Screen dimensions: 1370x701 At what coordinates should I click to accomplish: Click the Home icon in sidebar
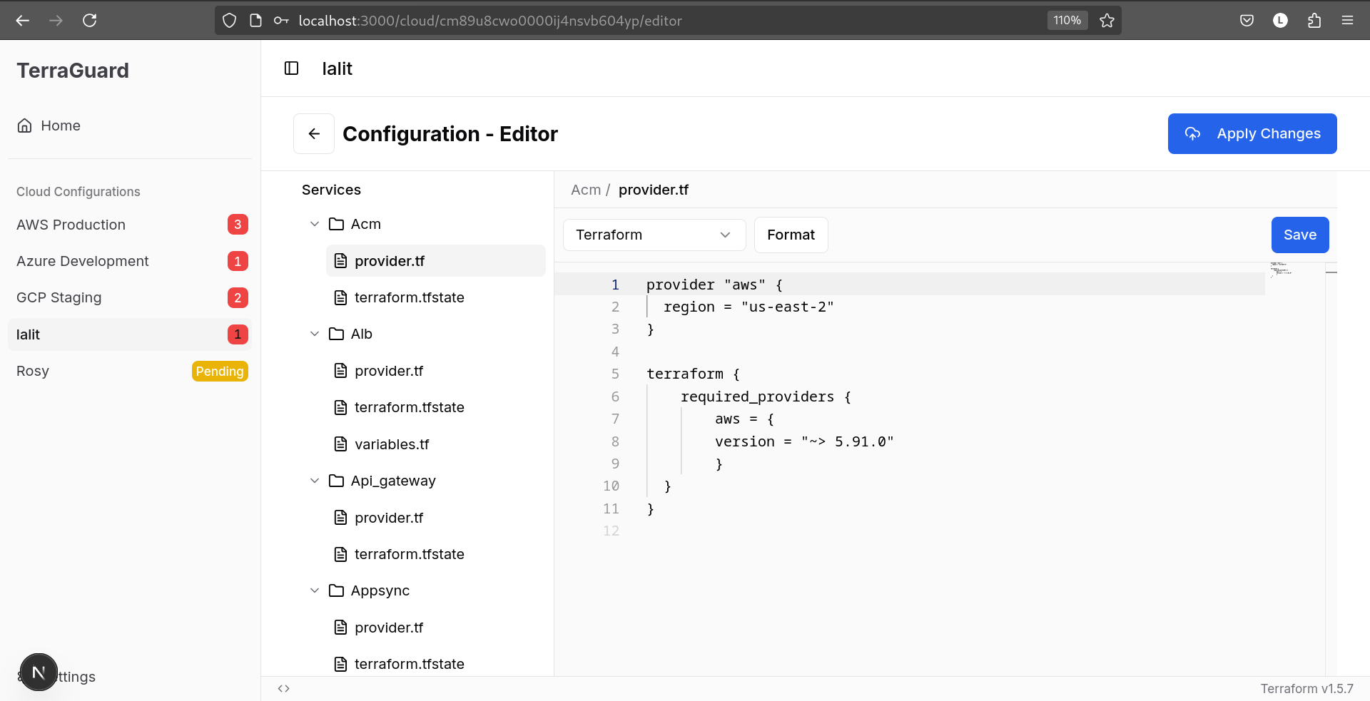[x=25, y=126]
